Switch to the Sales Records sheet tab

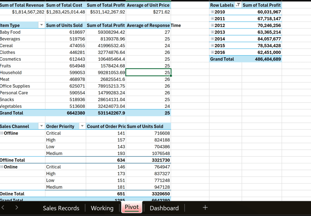pos(61,208)
